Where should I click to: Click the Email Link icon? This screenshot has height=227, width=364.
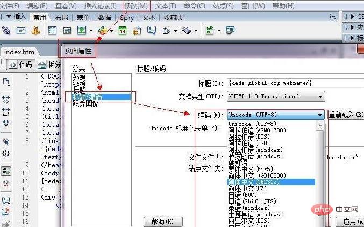[21, 31]
